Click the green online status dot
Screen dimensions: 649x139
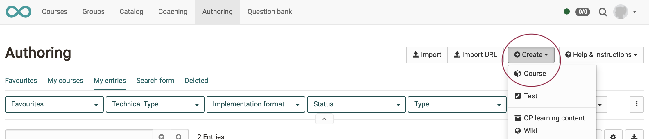coord(566,12)
